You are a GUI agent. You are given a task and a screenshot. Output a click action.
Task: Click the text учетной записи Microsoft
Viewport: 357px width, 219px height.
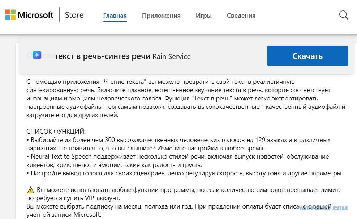64,215
